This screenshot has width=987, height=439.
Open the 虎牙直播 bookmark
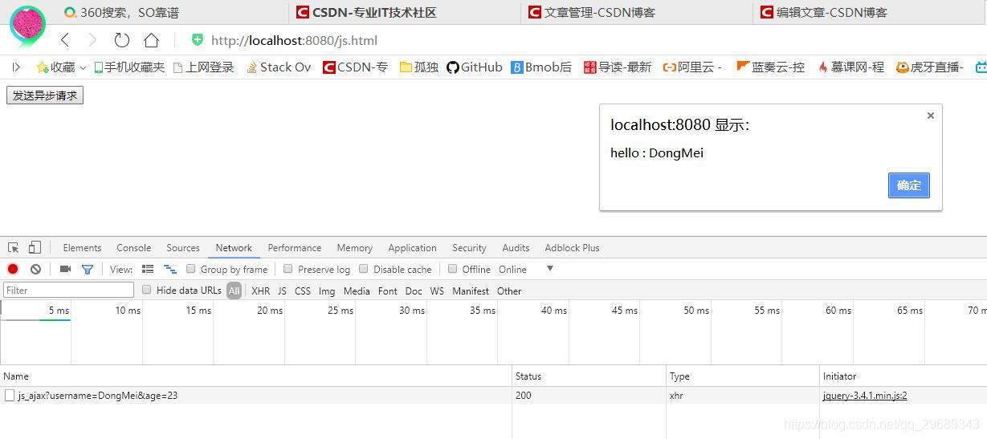pos(930,67)
